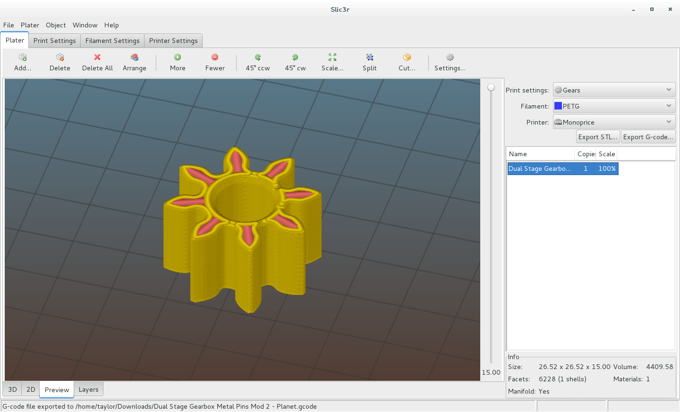This screenshot has height=412, width=680.
Task: Click the blue PETG filament color swatch
Action: click(558, 106)
